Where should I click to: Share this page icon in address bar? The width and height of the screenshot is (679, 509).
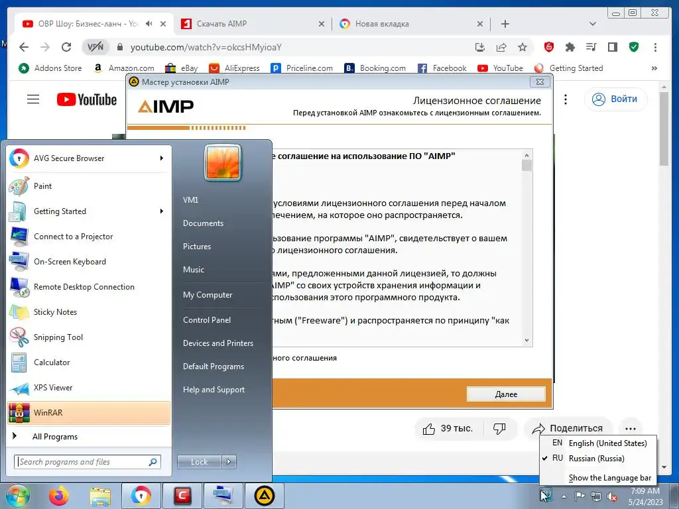tap(501, 47)
